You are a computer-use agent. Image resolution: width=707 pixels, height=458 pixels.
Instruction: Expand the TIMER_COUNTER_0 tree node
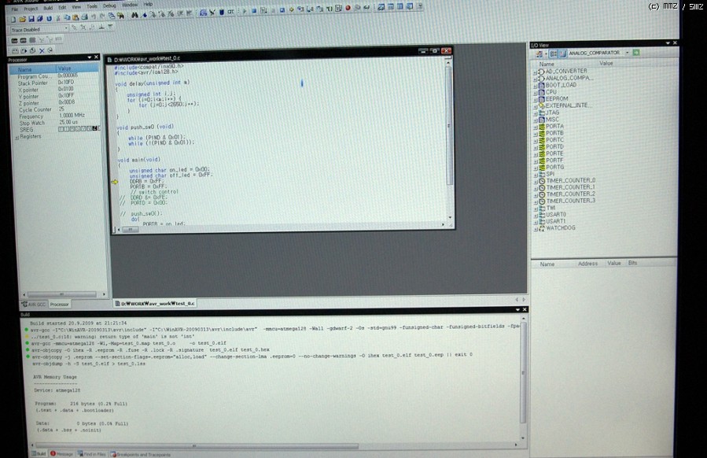coord(535,180)
